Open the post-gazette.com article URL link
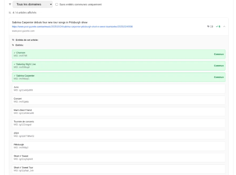 pyautogui.click(x=72, y=26)
